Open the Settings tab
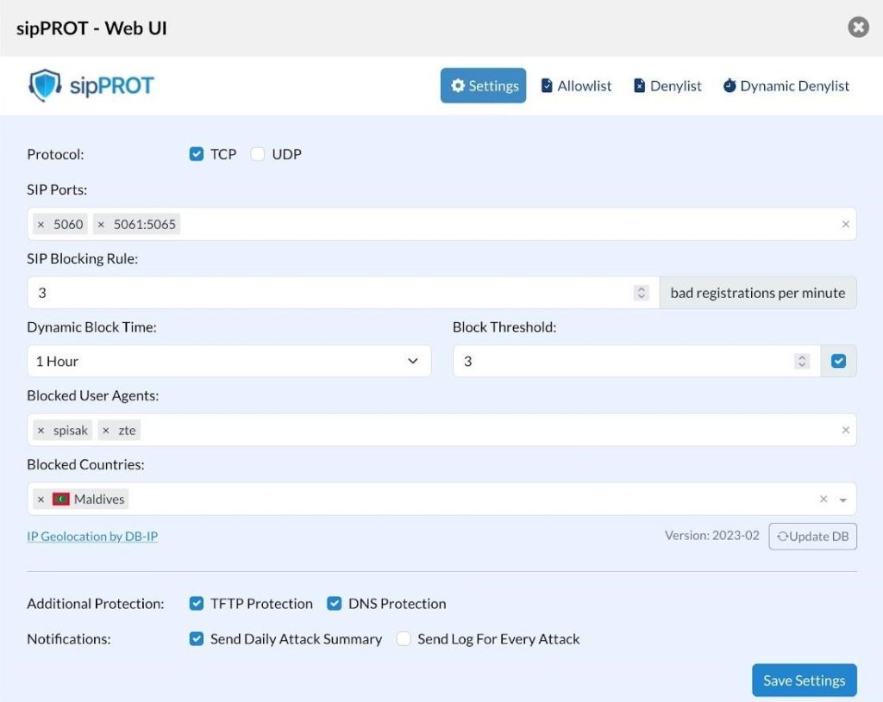 point(483,85)
